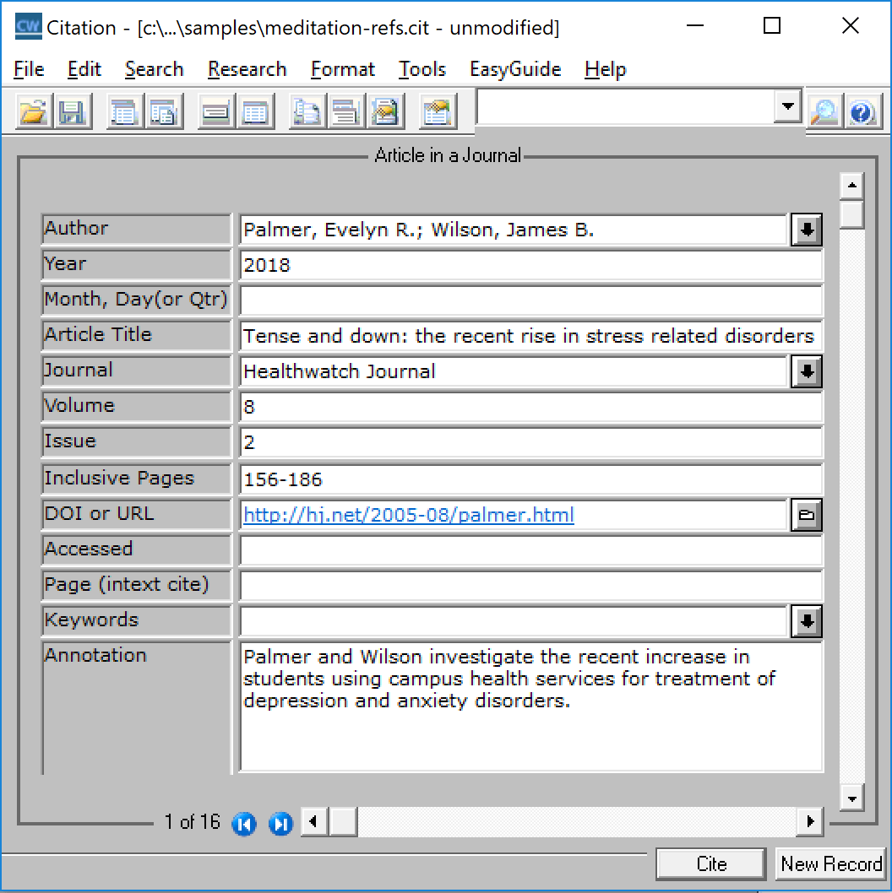The image size is (892, 893).
Task: Click the open file folder icon
Action: point(34,112)
